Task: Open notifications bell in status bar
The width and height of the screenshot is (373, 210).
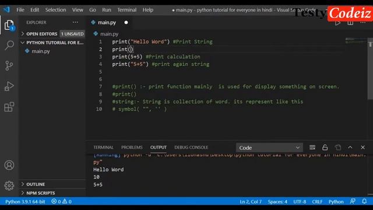Action: point(364,201)
